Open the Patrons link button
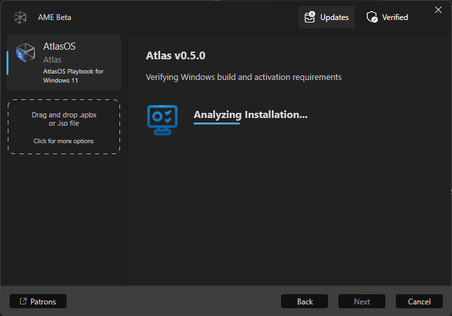The width and height of the screenshot is (452, 316). click(x=38, y=301)
